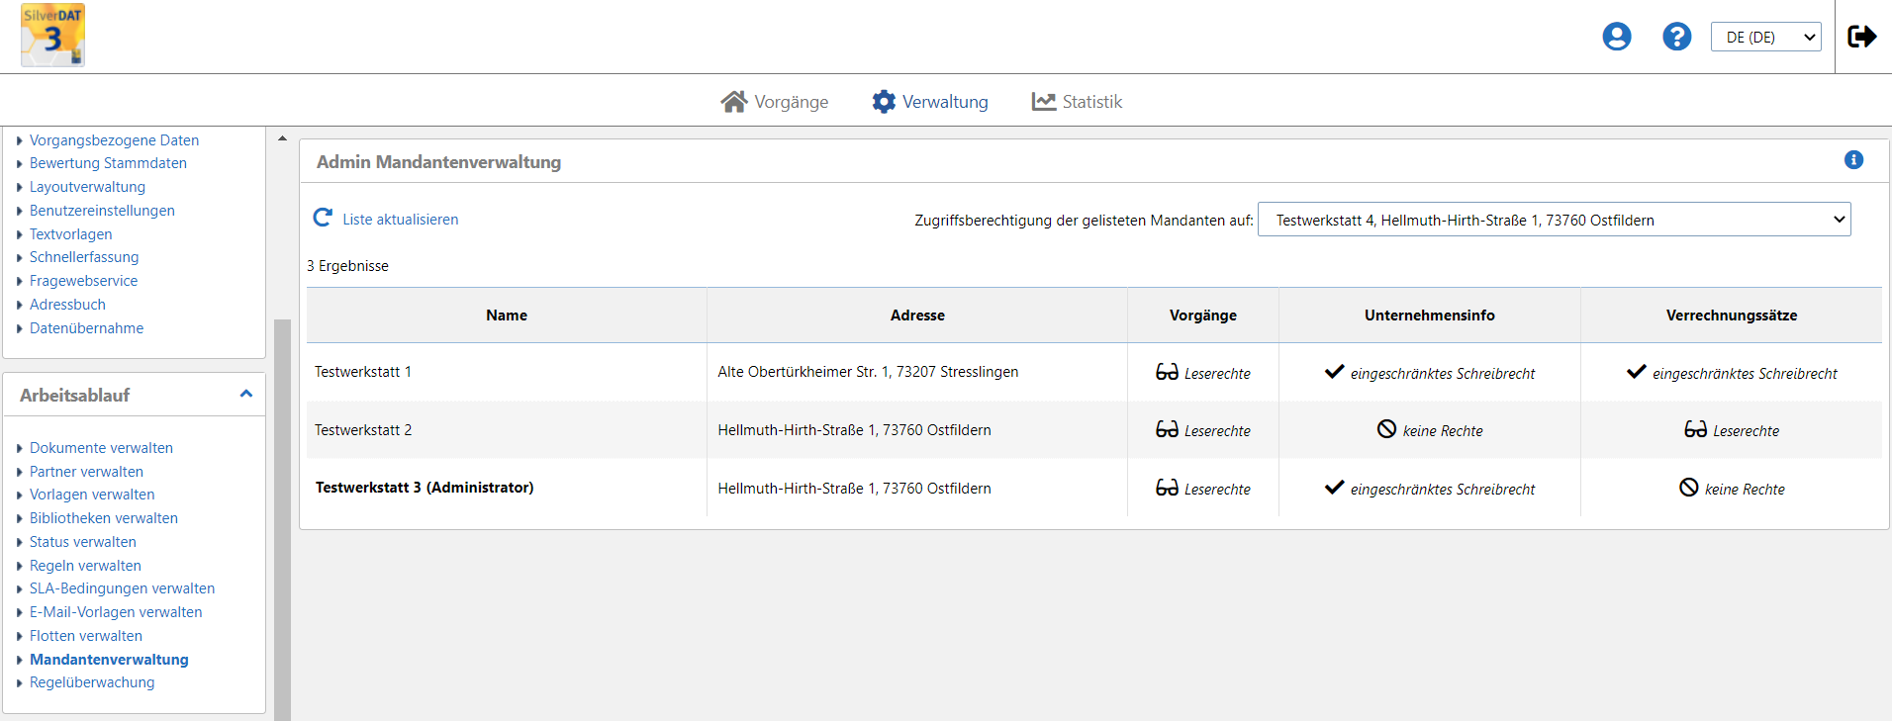The width and height of the screenshot is (1892, 721).
Task: Select the Testwerkstatt 1 name cell
Action: [x=507, y=372]
